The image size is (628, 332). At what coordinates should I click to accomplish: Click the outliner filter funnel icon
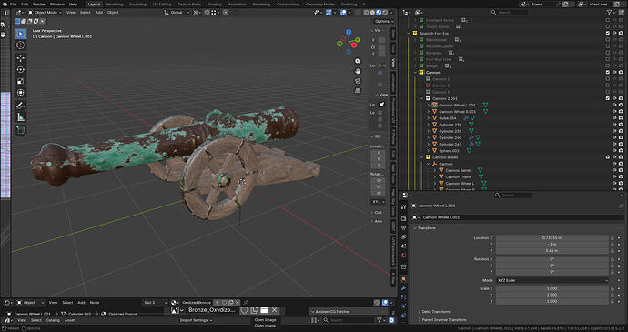(x=609, y=13)
